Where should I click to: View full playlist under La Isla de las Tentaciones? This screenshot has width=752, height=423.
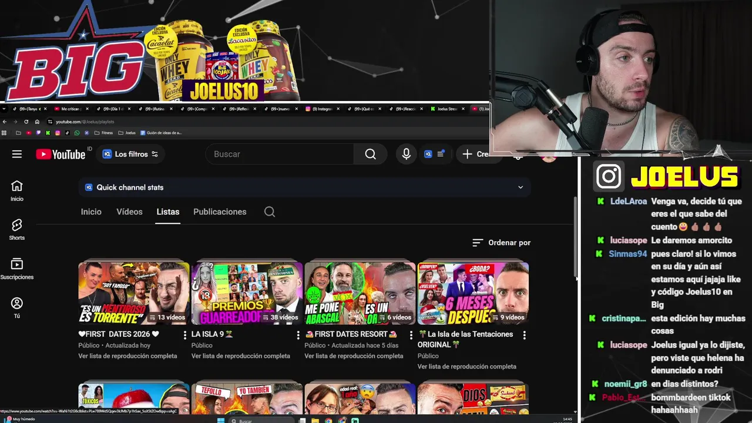pyautogui.click(x=466, y=367)
